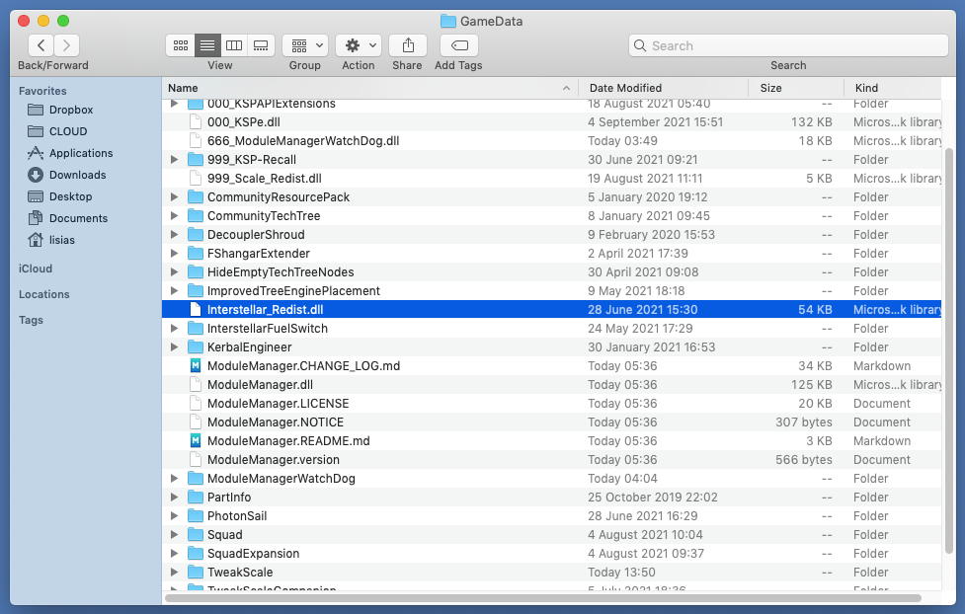Select ModuleManager.README.md markdown icon
This screenshot has width=965, height=614.
tap(196, 441)
